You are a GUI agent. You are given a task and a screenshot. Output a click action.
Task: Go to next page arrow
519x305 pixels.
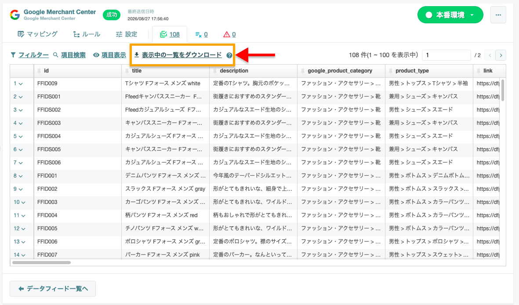(x=501, y=55)
